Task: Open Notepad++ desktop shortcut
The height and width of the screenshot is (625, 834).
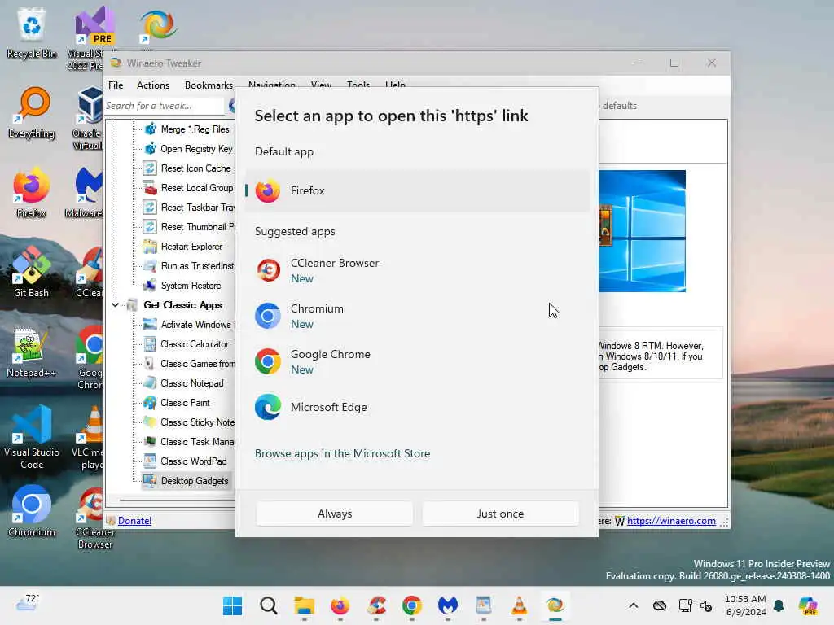Action: (32, 352)
